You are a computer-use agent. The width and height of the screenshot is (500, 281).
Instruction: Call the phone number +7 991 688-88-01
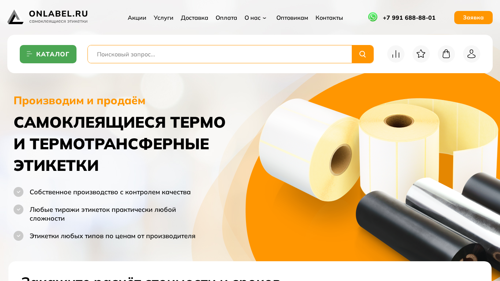pyautogui.click(x=409, y=18)
